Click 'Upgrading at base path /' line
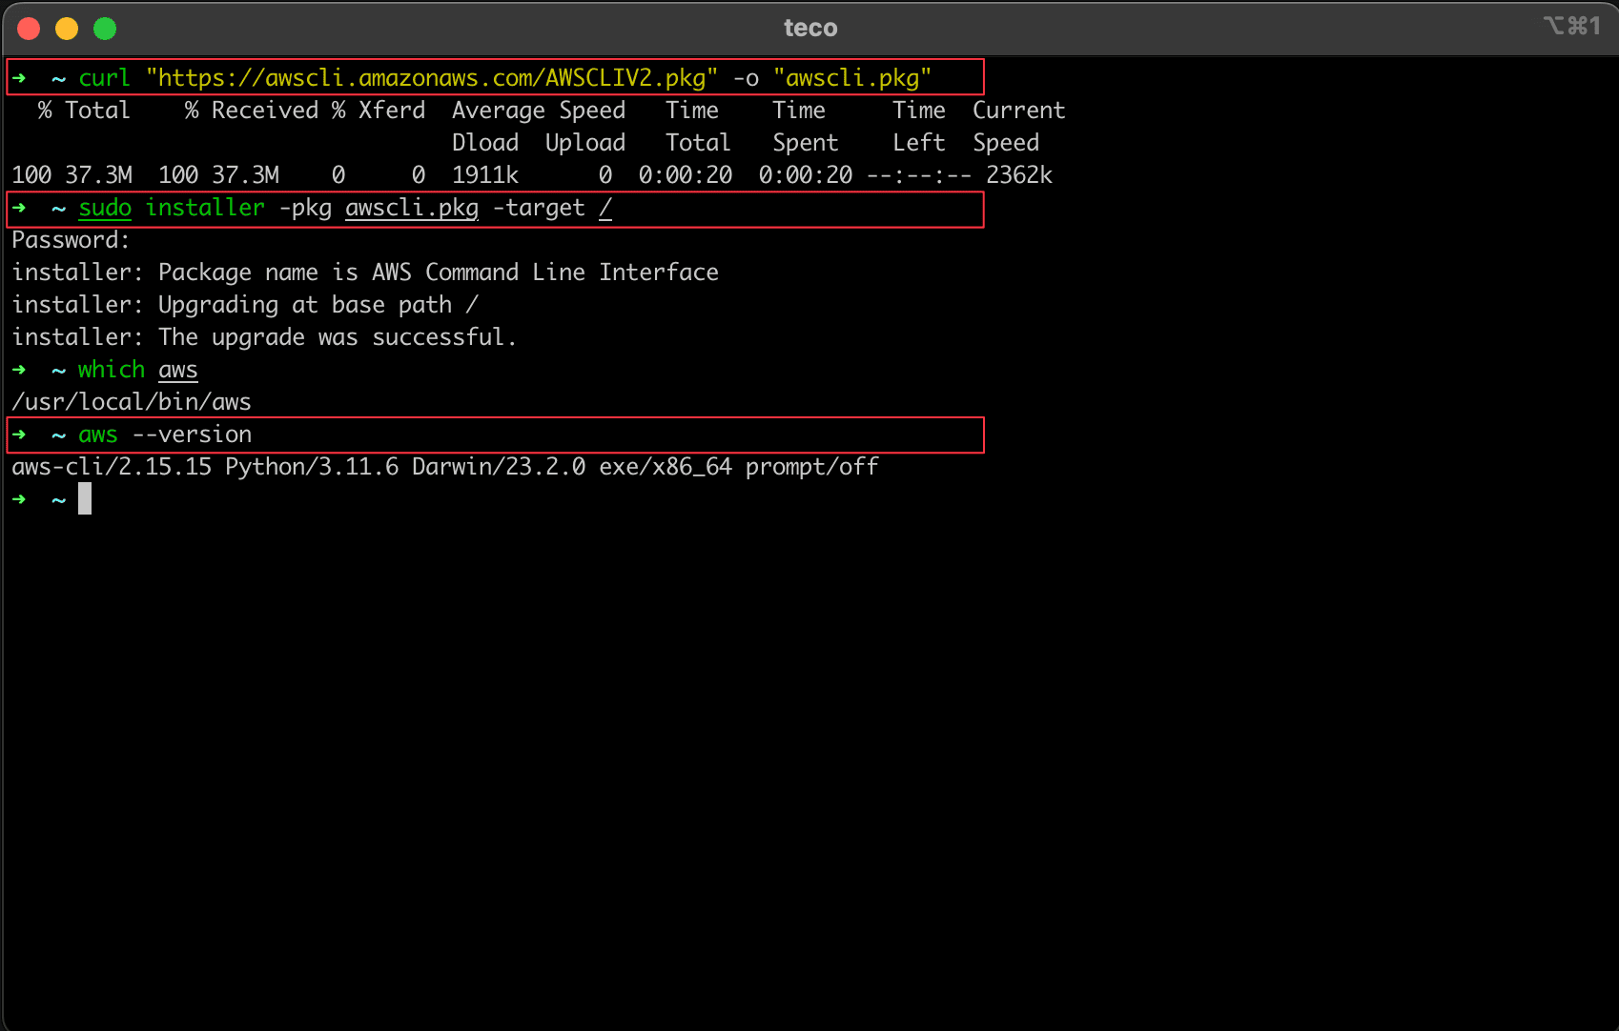Image resolution: width=1619 pixels, height=1031 pixels. pos(245,305)
